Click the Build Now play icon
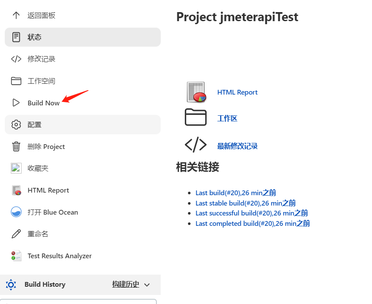 (16, 103)
